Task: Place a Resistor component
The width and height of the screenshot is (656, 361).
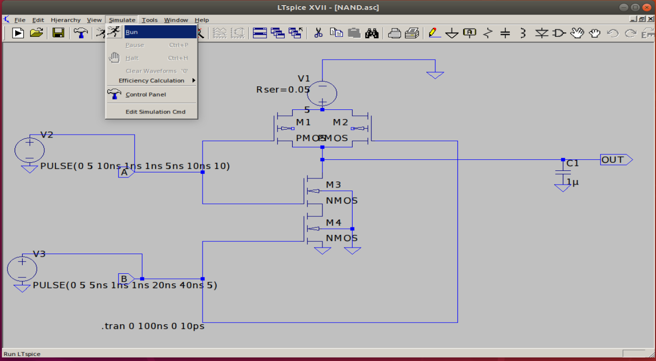Action: click(487, 33)
